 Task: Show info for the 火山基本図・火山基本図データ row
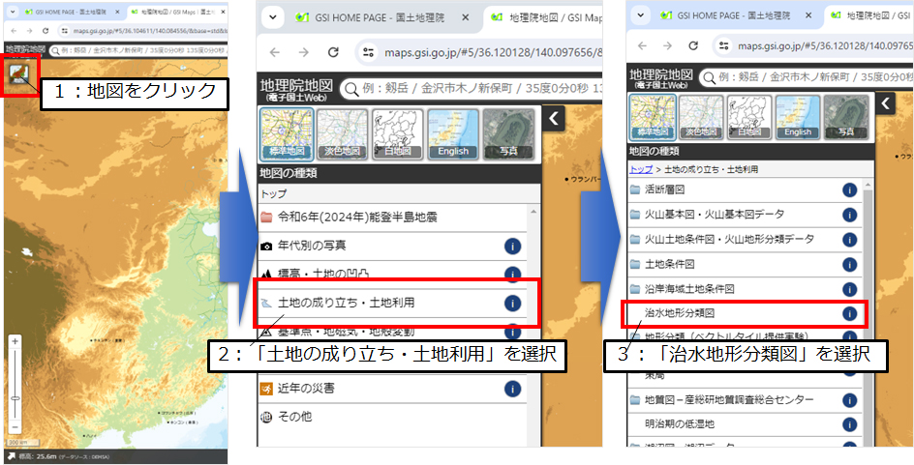[x=849, y=215]
